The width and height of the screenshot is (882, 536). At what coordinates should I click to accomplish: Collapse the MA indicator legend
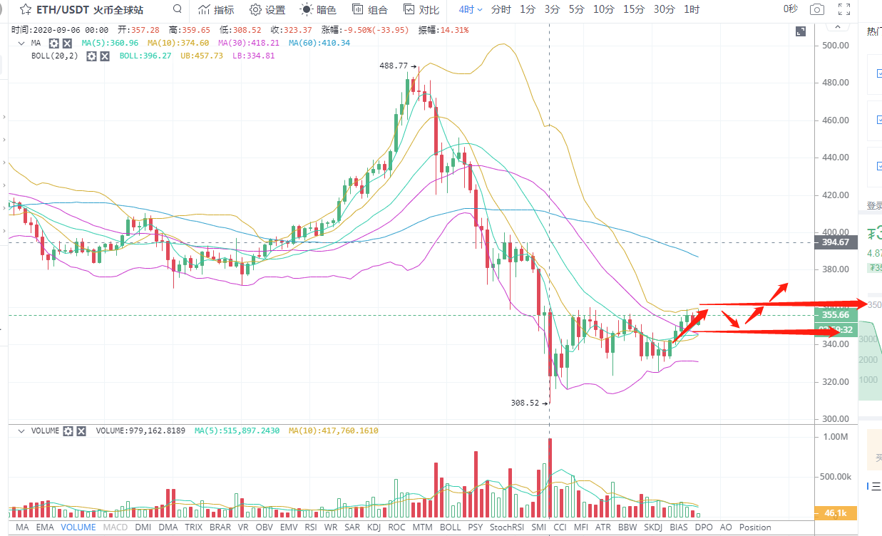pyautogui.click(x=21, y=43)
